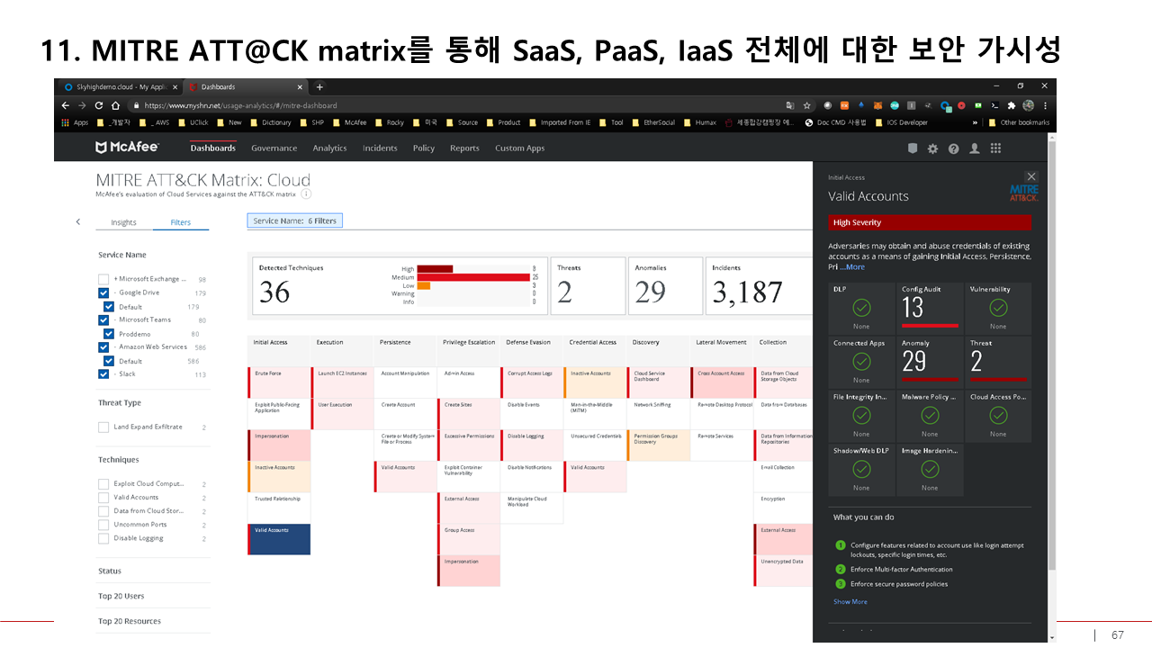Open the app grid launcher icon
This screenshot has height=648, width=1152.
pos(995,148)
